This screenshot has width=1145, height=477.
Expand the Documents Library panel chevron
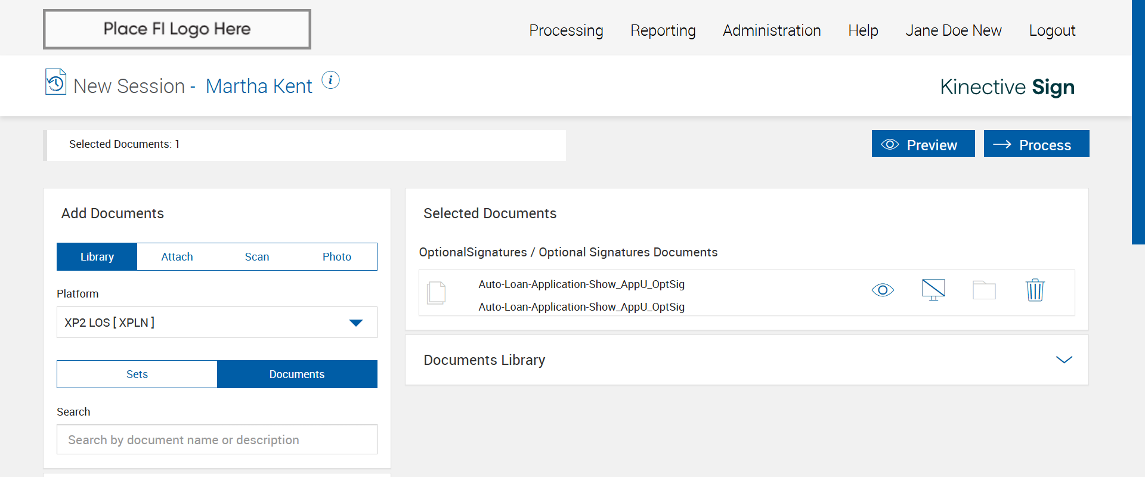tap(1064, 360)
